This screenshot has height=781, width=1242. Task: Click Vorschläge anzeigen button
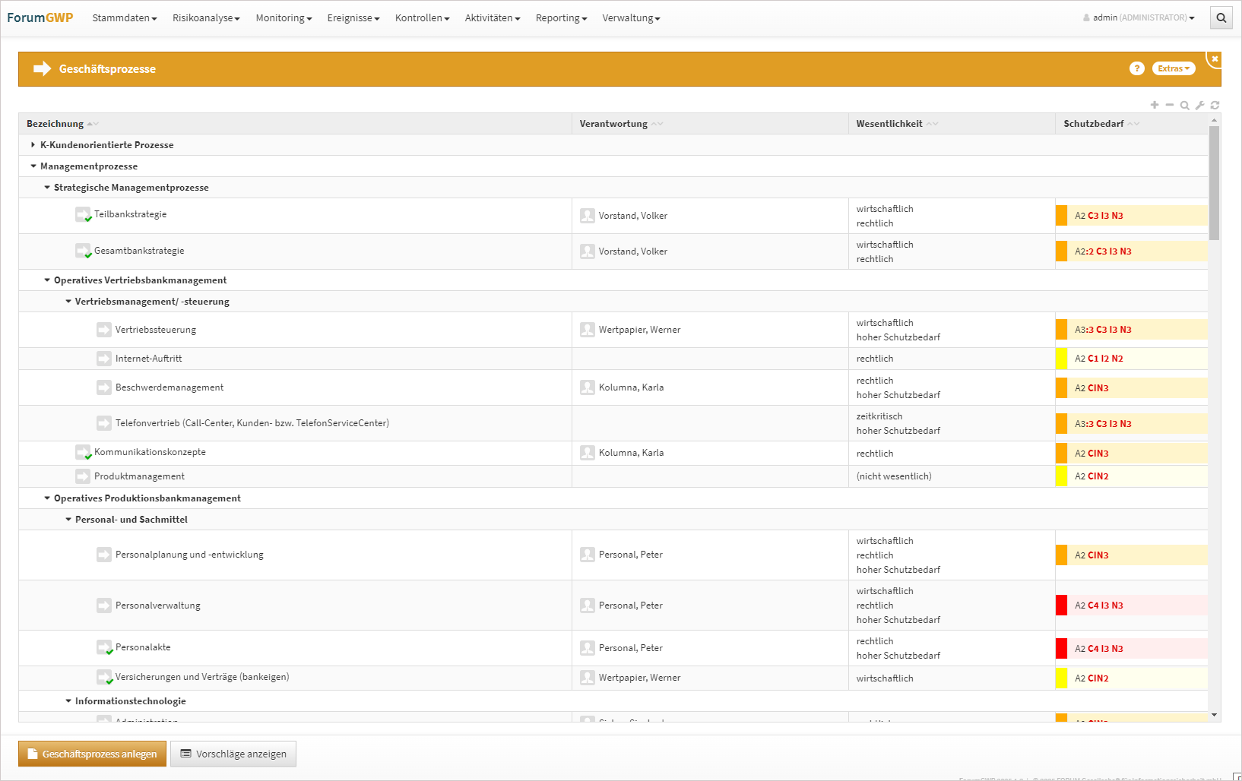pos(233,754)
